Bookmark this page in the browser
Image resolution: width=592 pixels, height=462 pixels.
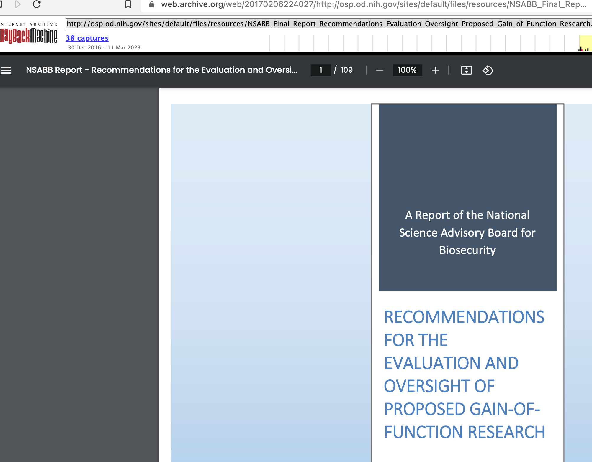(x=128, y=4)
